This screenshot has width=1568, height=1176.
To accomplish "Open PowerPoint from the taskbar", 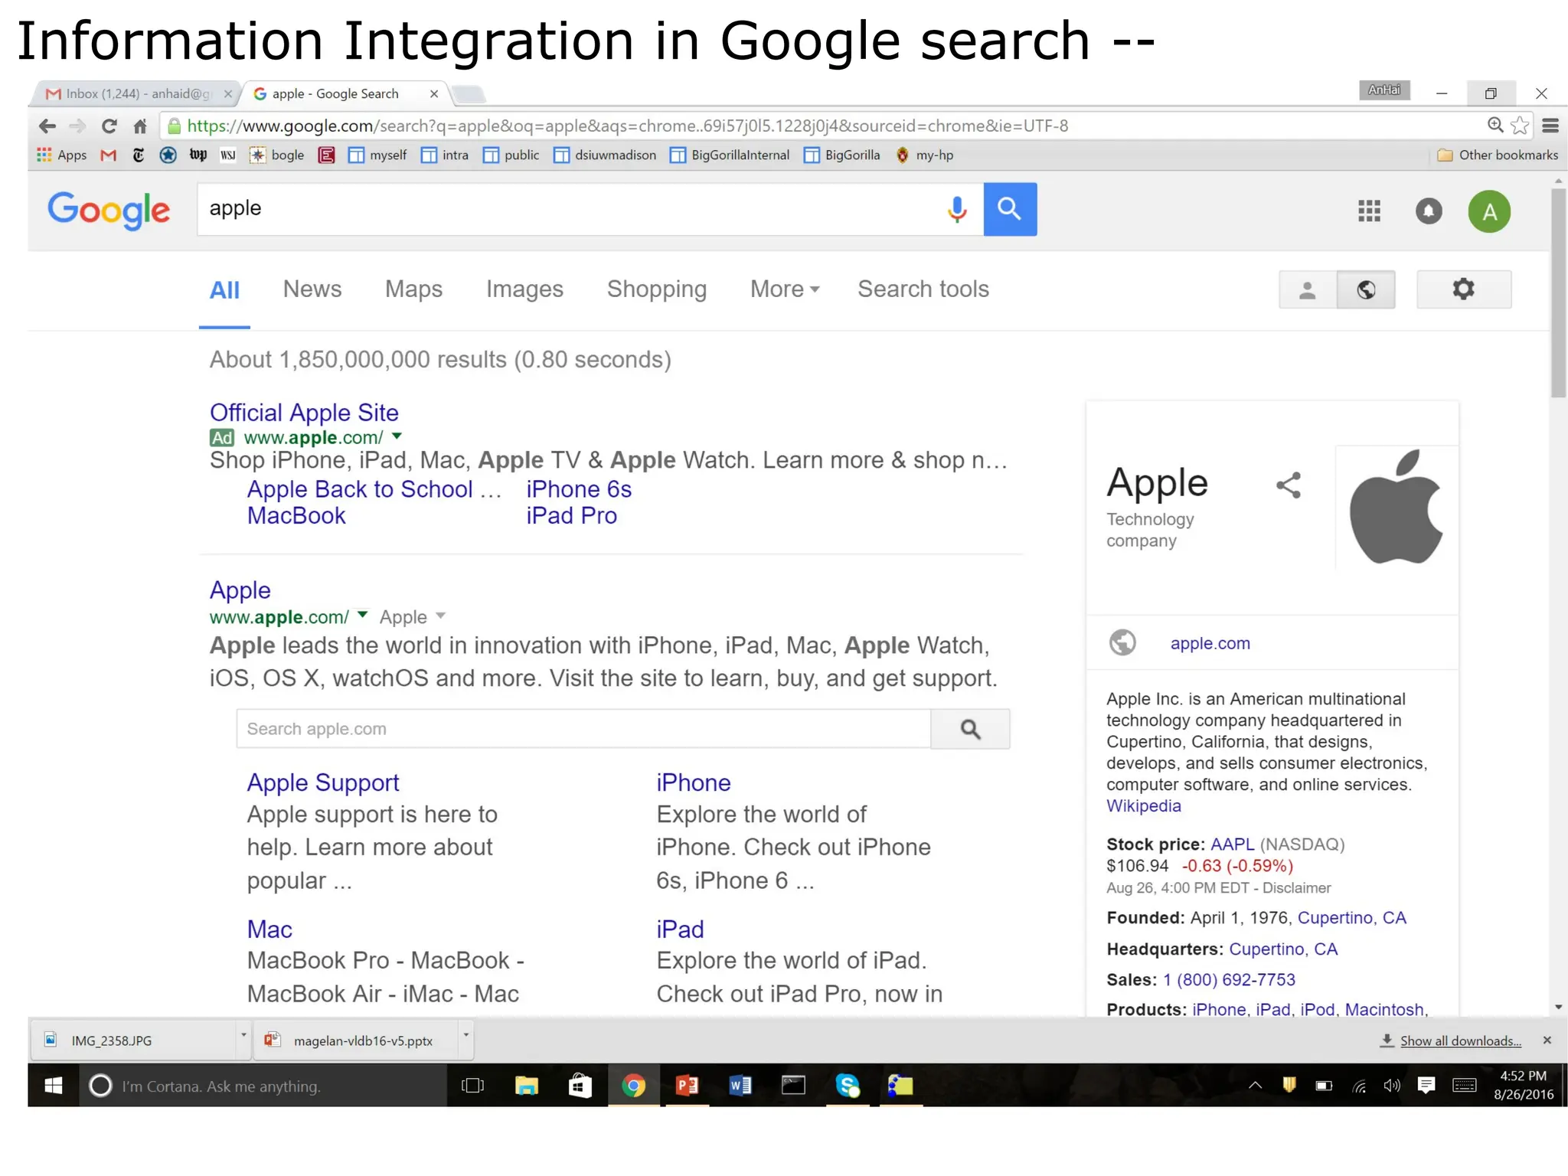I will click(687, 1086).
